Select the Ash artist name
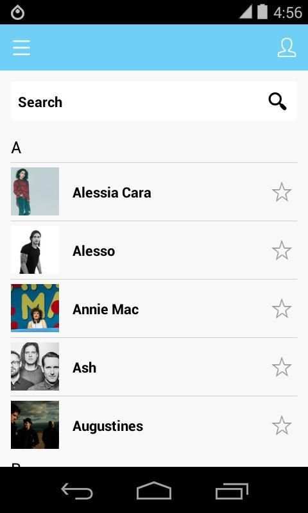Viewport: 308px width, 513px height. coord(85,367)
